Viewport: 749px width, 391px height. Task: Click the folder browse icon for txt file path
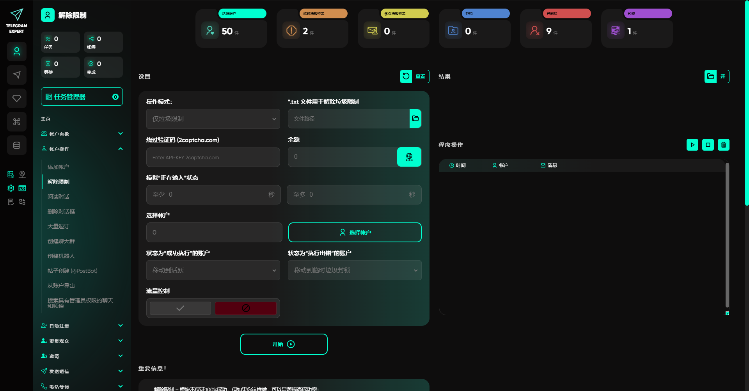415,119
